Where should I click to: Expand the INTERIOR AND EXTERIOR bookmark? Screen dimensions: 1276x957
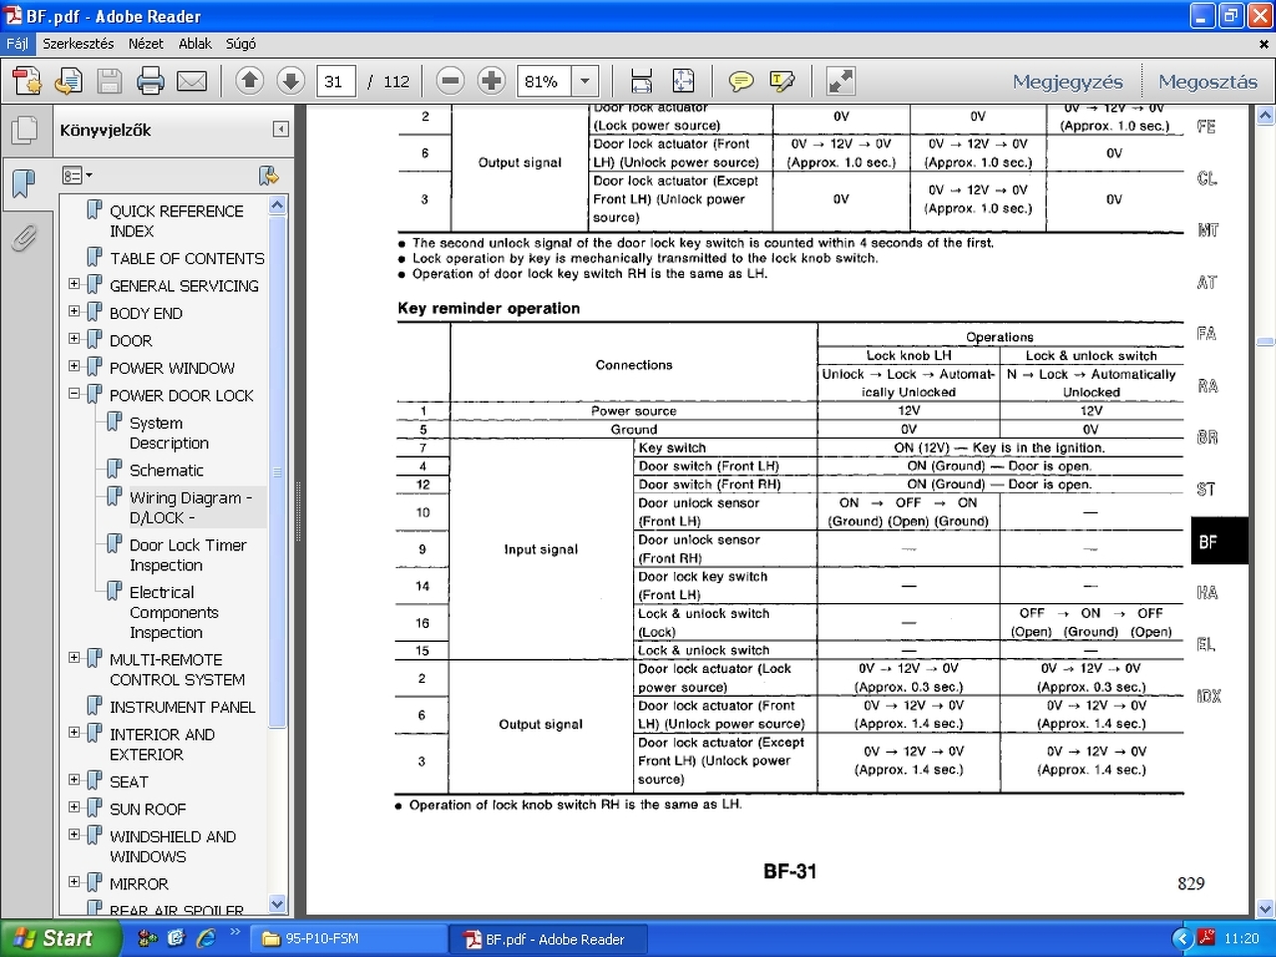coord(74,733)
